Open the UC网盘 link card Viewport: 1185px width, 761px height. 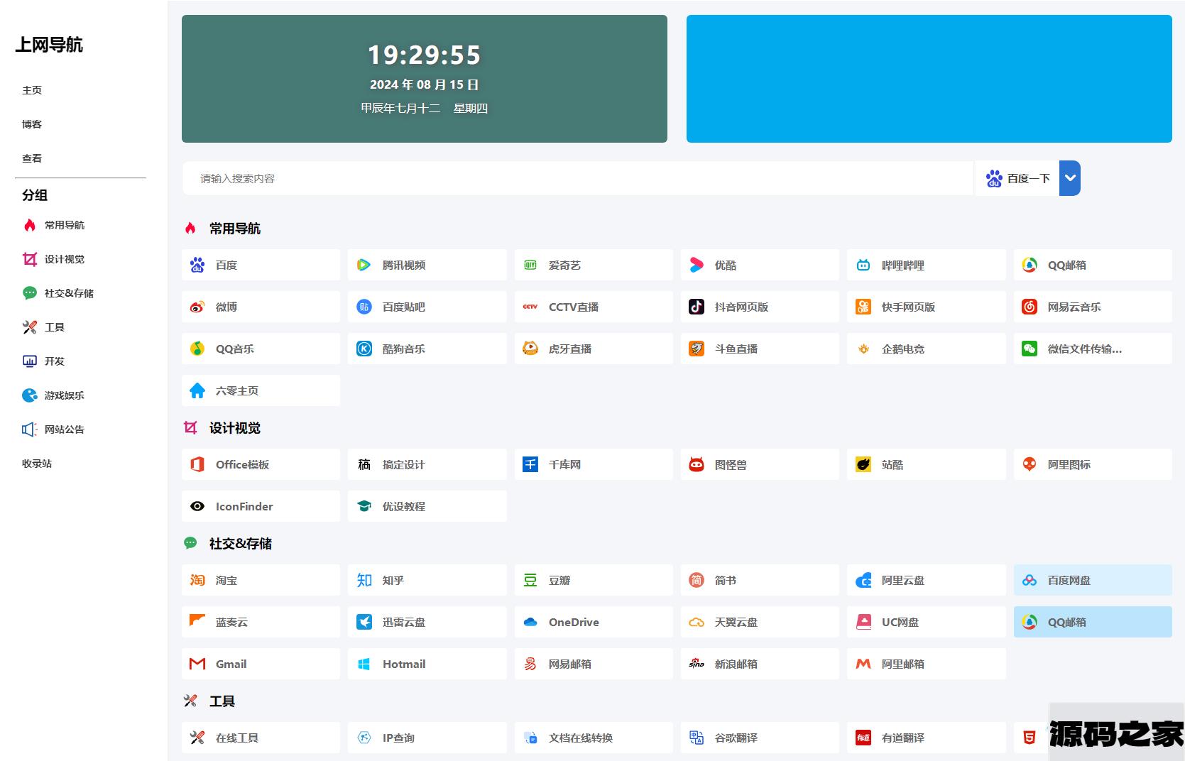(x=926, y=622)
